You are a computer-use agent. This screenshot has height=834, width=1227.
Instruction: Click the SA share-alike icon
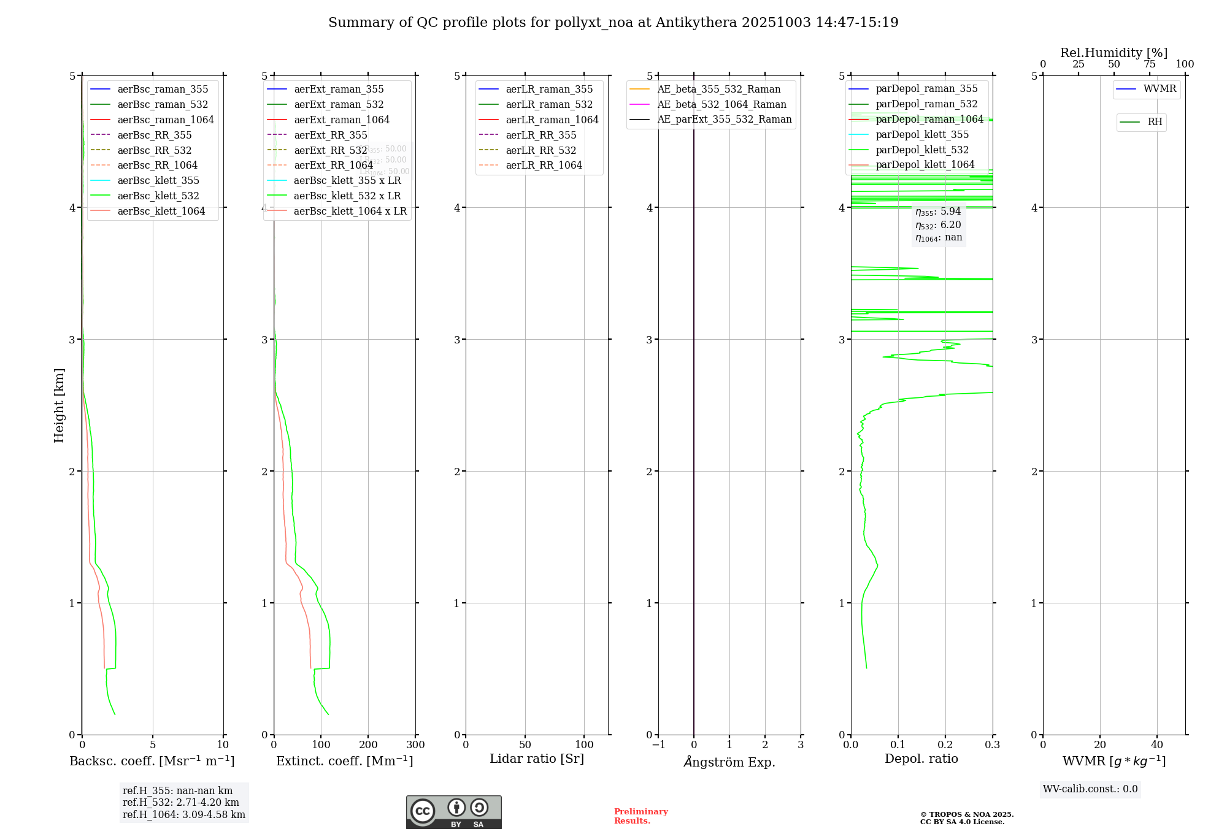(x=479, y=808)
